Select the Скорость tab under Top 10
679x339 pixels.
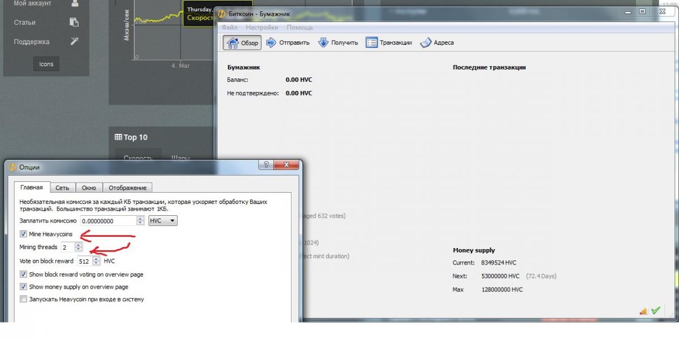click(139, 158)
